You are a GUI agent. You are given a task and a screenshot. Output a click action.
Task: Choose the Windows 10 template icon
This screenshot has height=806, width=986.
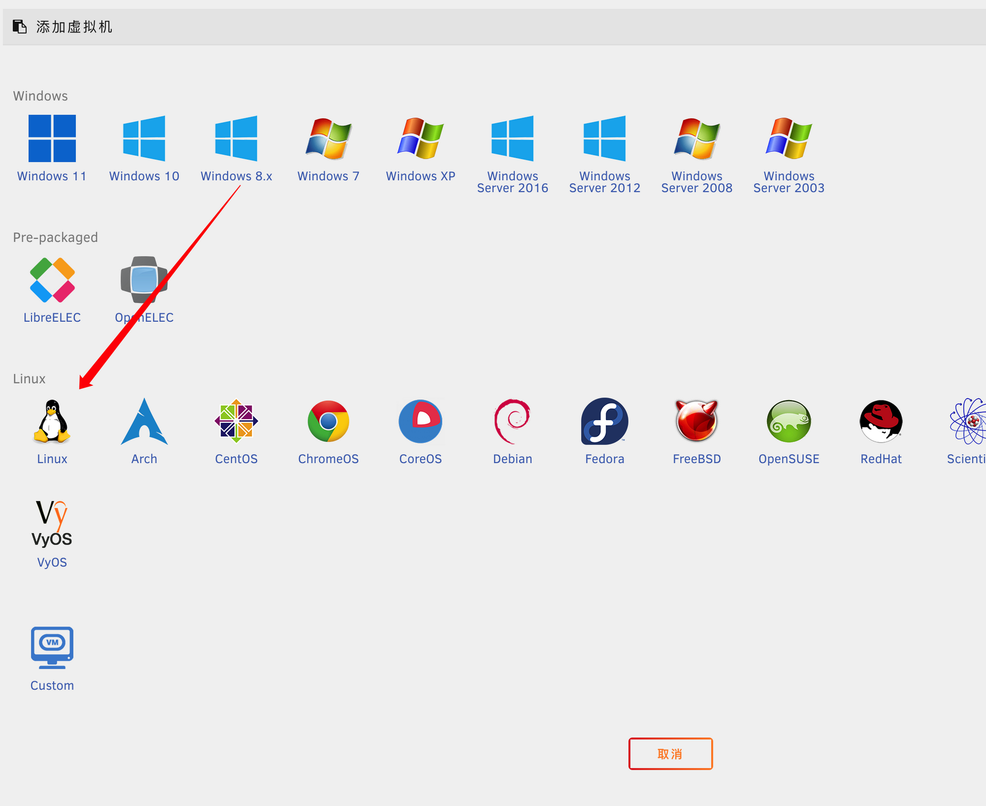(144, 138)
